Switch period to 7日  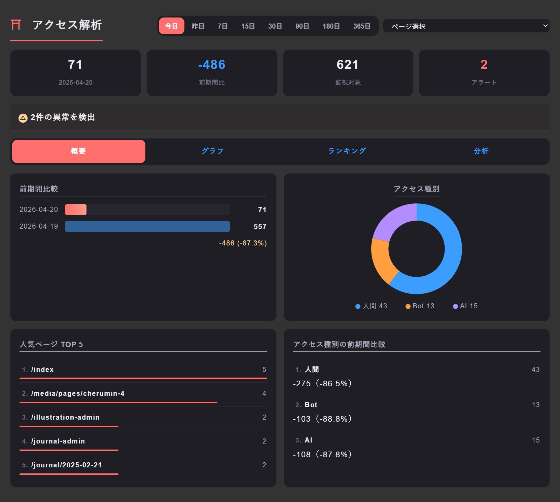[x=222, y=26]
